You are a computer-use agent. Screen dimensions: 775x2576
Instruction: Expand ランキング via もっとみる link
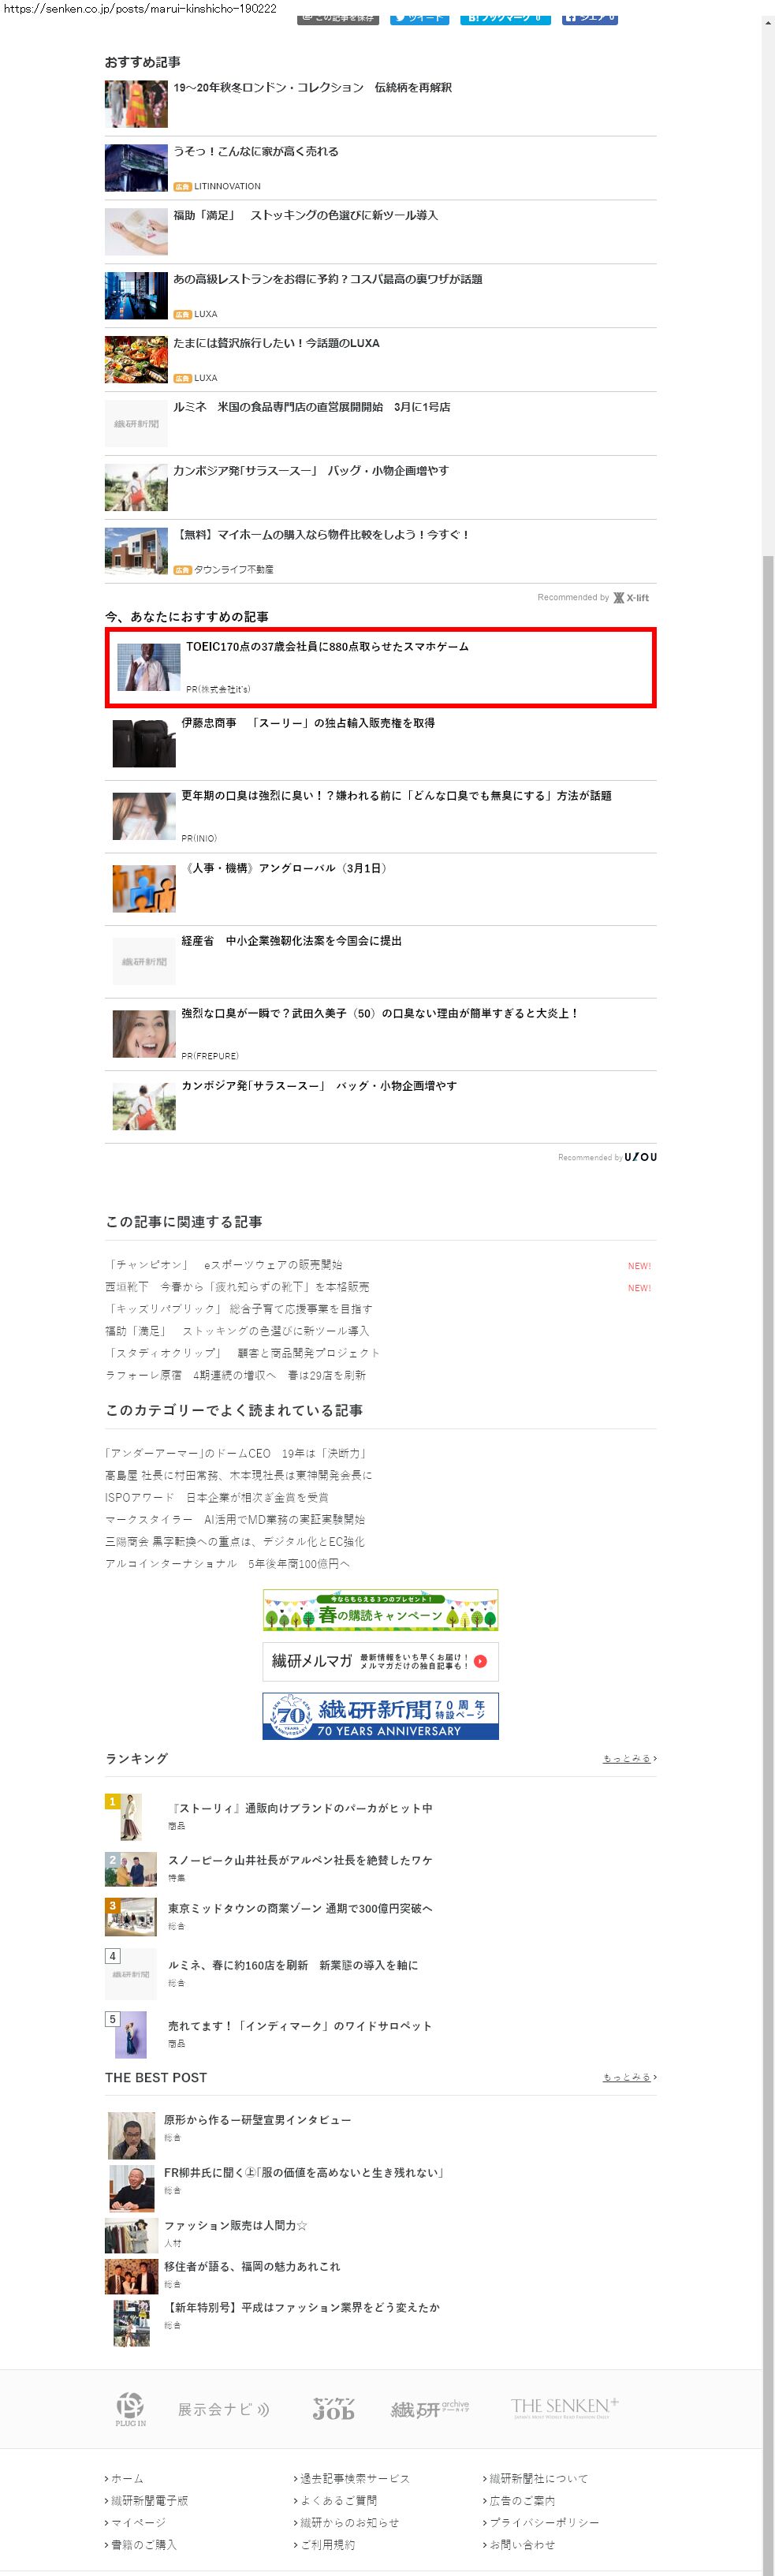629,1759
